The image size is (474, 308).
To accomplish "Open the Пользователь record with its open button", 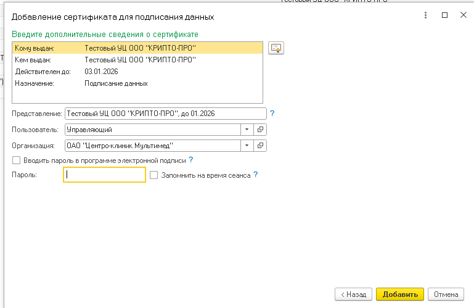I will (260, 130).
